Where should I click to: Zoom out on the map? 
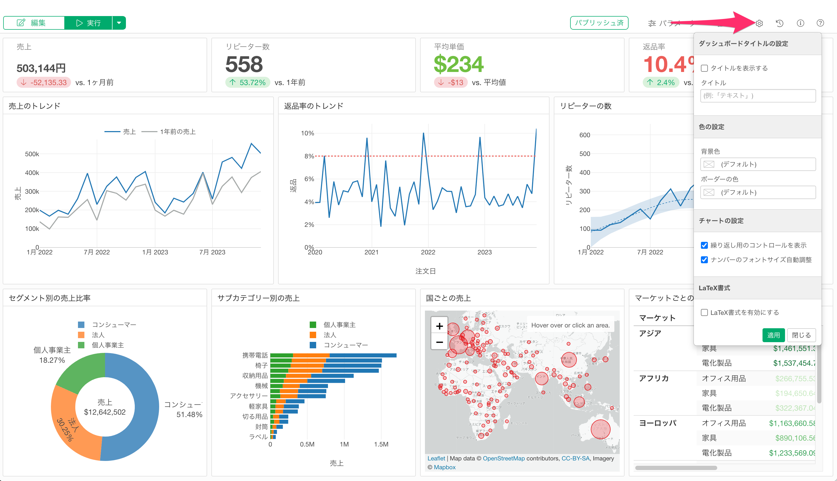[439, 342]
